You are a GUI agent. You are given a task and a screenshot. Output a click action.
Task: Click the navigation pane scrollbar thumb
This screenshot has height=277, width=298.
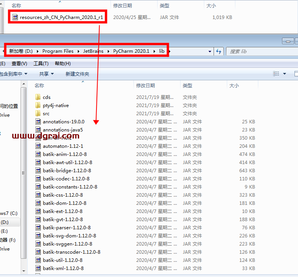pos(24,173)
